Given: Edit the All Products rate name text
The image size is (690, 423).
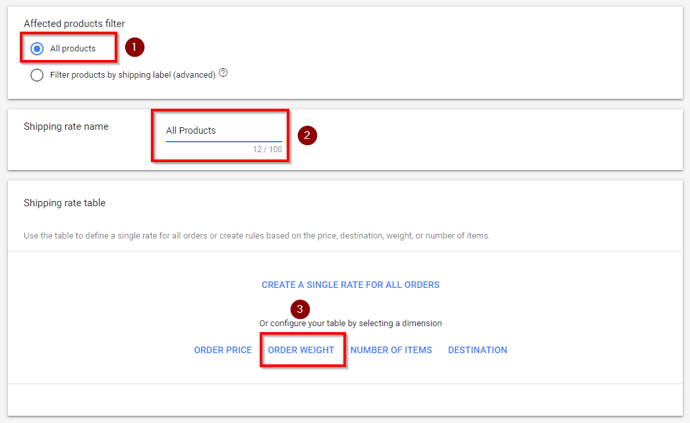Looking at the screenshot, I should tap(191, 130).
